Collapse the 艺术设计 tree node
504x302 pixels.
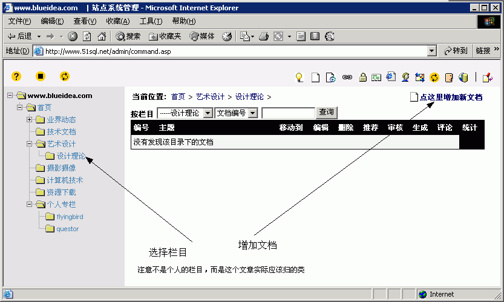(x=29, y=143)
